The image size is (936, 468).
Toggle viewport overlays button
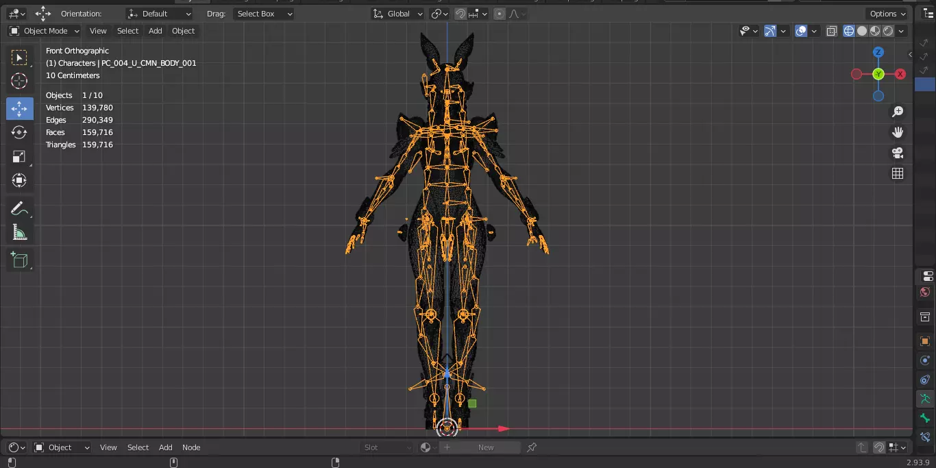(x=801, y=31)
